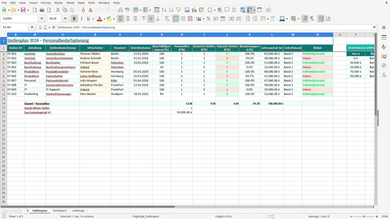Viewport: 390px width, 219px height.
Task: Open the font name dropdown
Action: pyautogui.click(x=42, y=19)
